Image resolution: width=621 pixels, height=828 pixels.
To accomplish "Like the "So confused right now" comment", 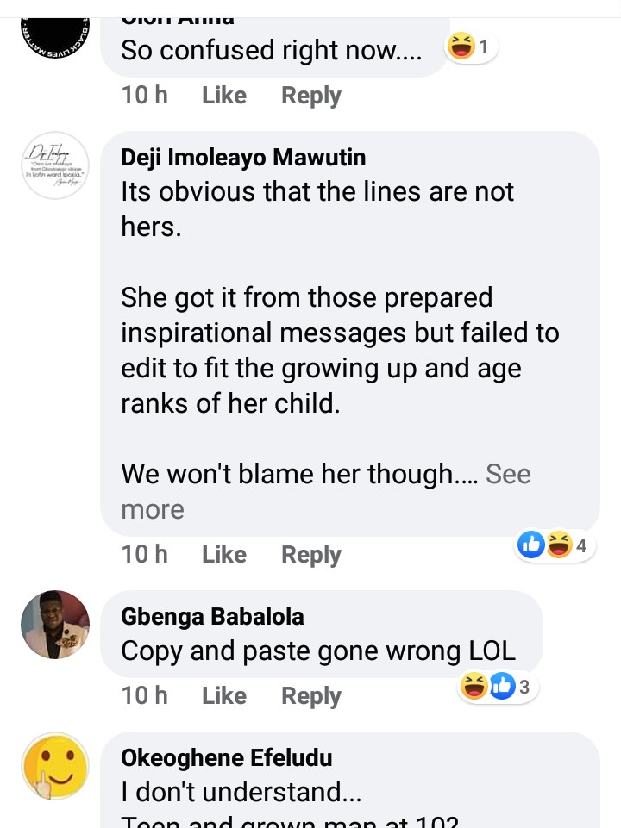I will click(x=224, y=96).
